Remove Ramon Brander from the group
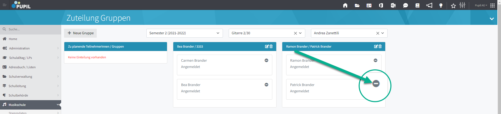This screenshot has height=114, width=501. tap(375, 60)
